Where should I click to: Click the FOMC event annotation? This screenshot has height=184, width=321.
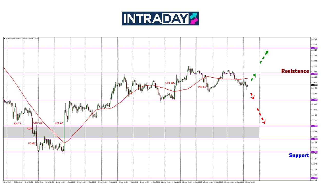[32, 143]
